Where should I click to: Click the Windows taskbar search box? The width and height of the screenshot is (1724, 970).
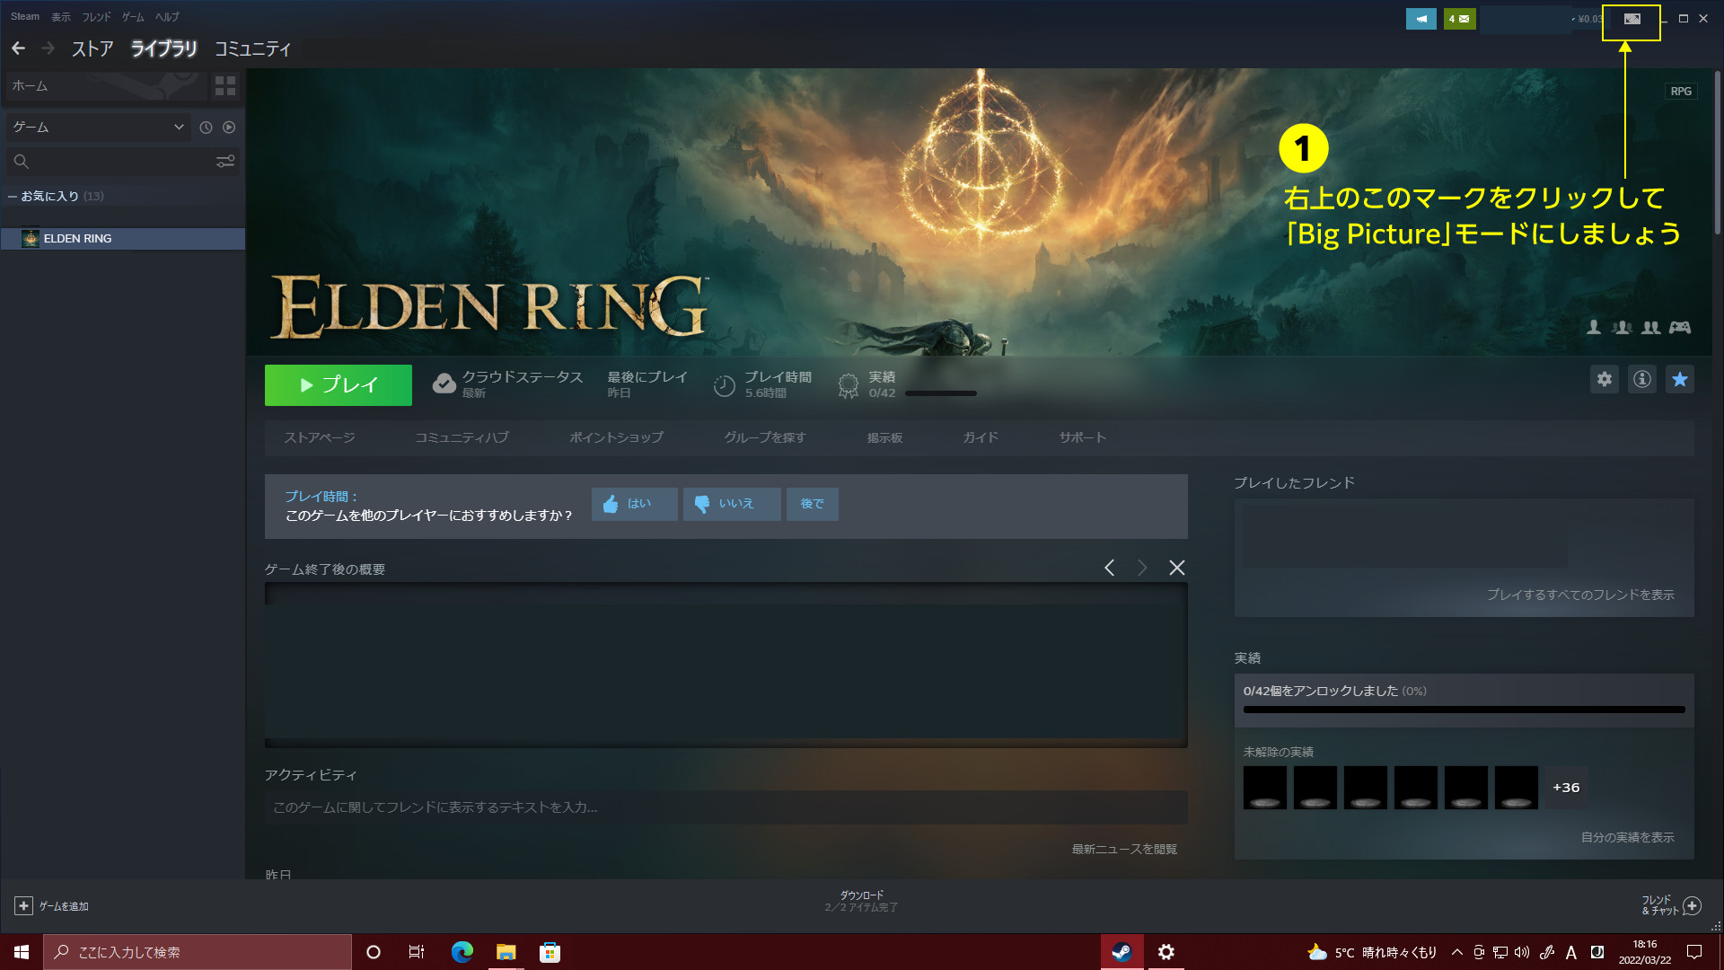tap(198, 952)
